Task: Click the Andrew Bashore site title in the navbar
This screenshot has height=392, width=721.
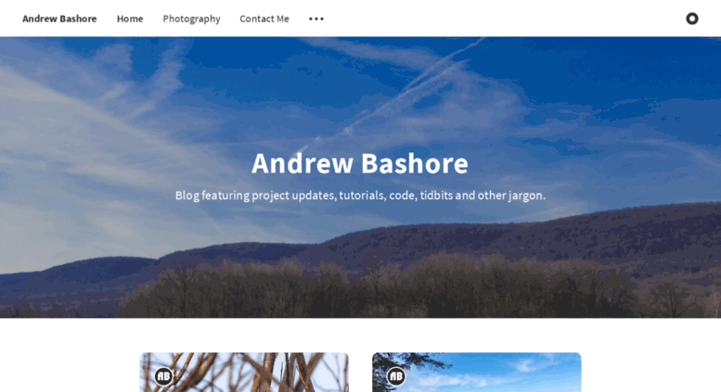Action: 59,19
